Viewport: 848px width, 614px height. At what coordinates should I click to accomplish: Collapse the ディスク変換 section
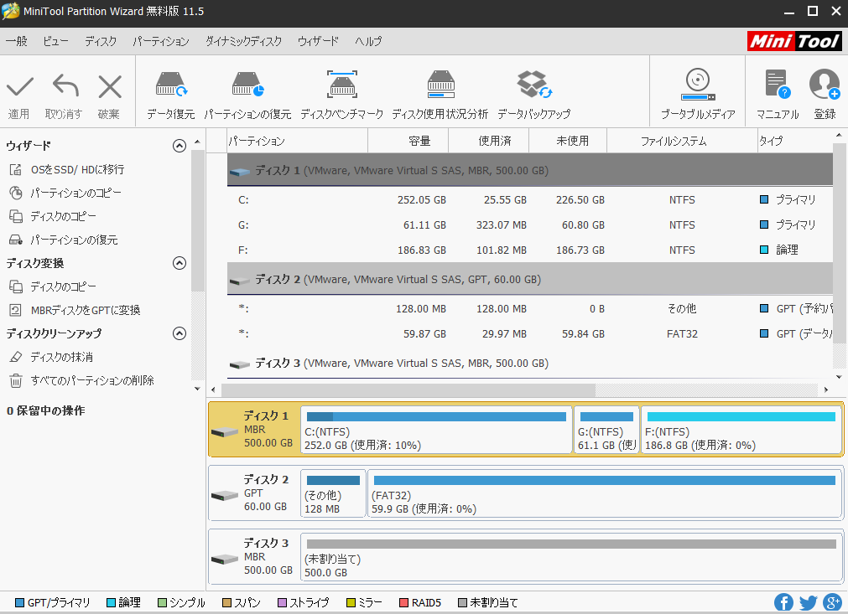pos(179,262)
